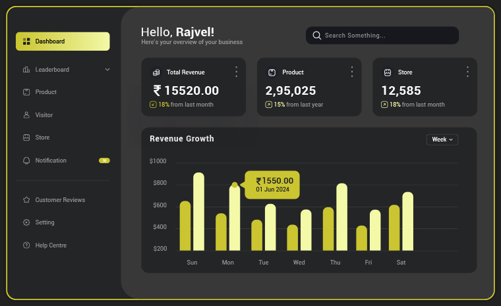
Task: Select Product in the sidebar menu
Action: point(45,92)
